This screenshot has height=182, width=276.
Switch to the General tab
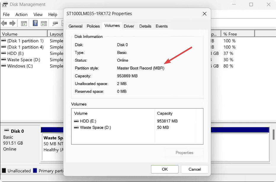click(75, 26)
